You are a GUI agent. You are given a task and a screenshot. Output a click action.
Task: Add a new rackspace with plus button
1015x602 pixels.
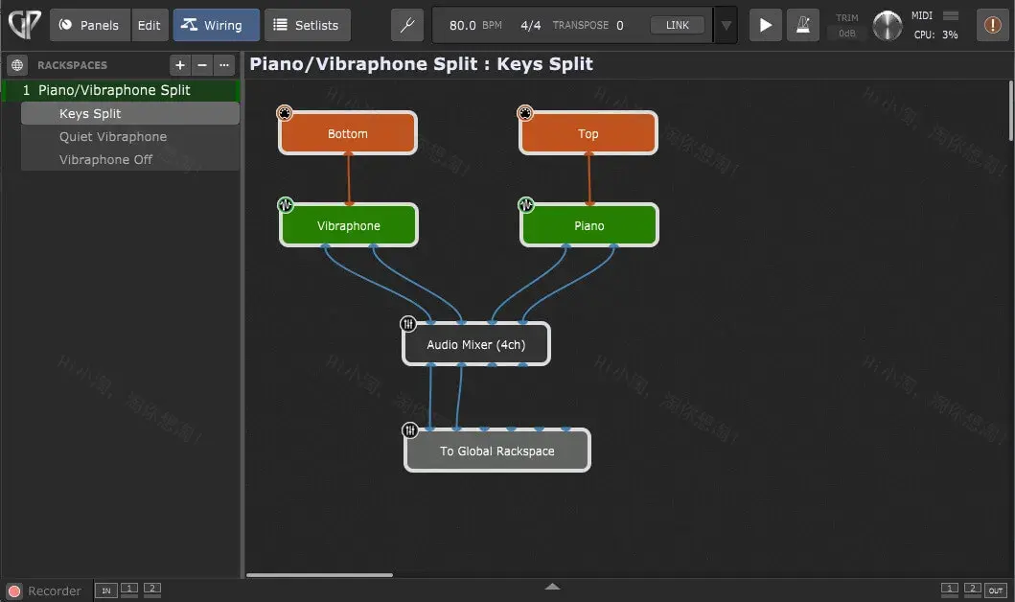point(179,65)
